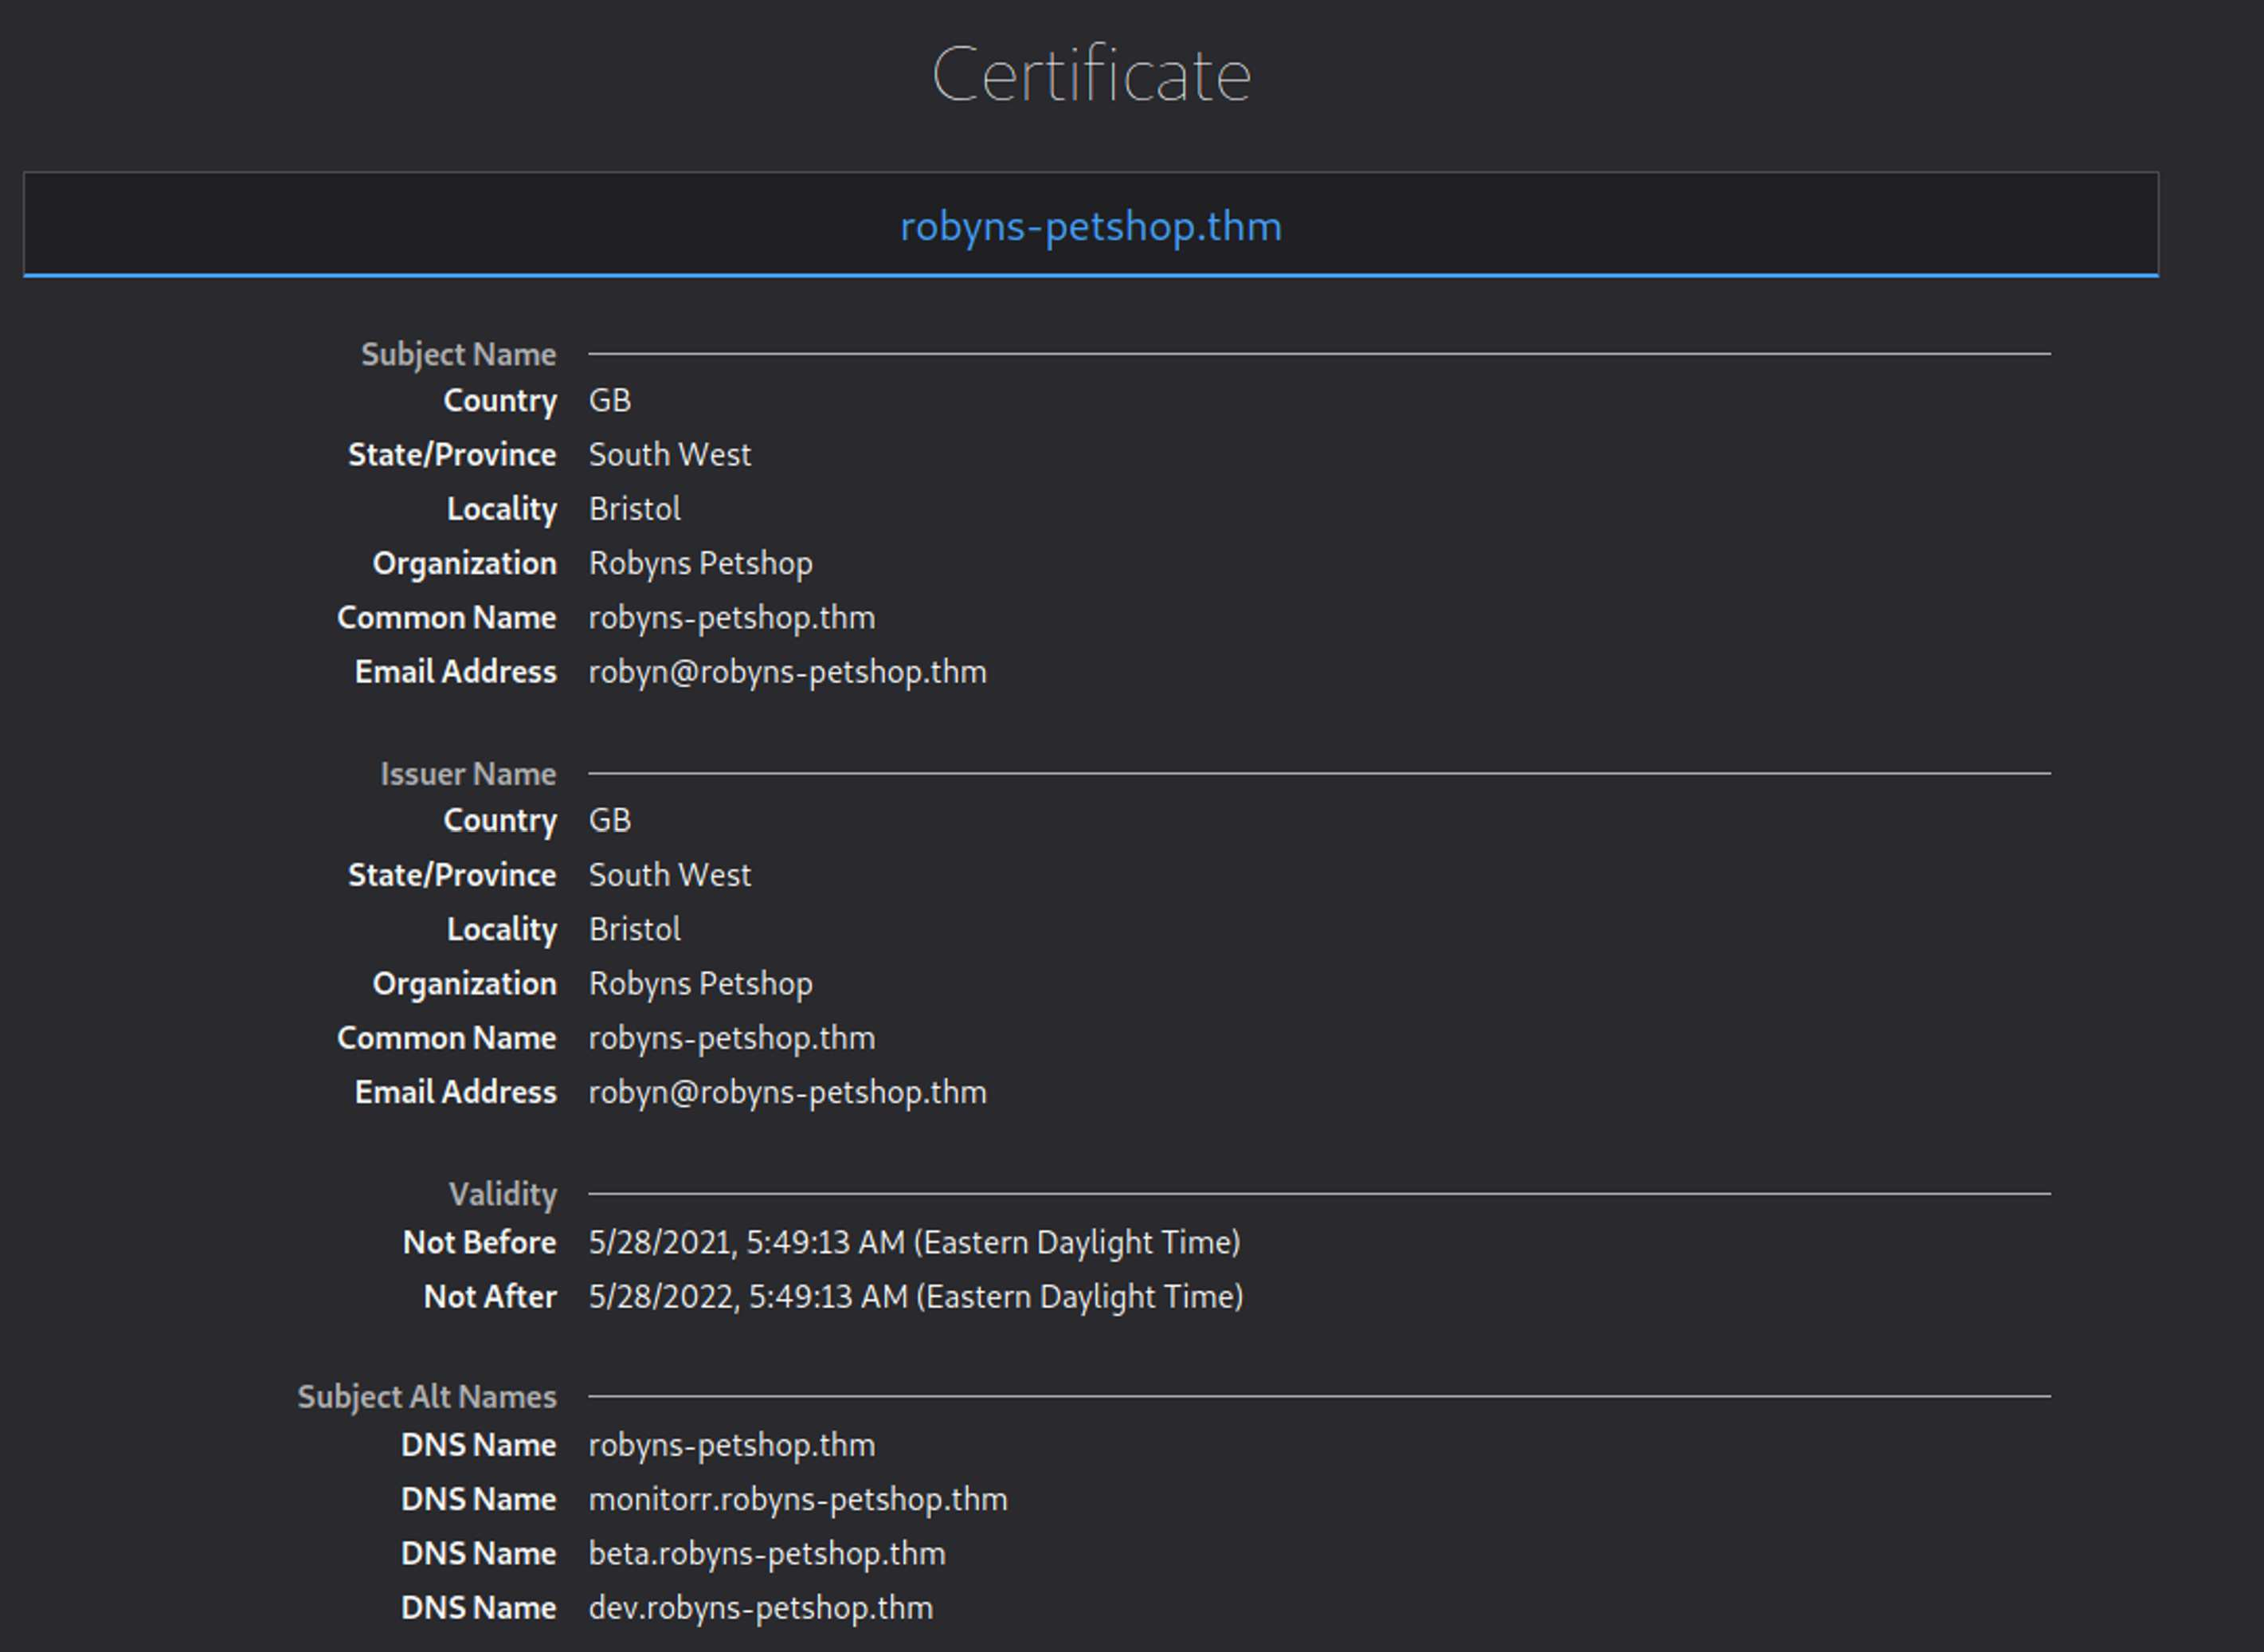Click the Not Before date value
This screenshot has width=2264, height=1652.
914,1242
